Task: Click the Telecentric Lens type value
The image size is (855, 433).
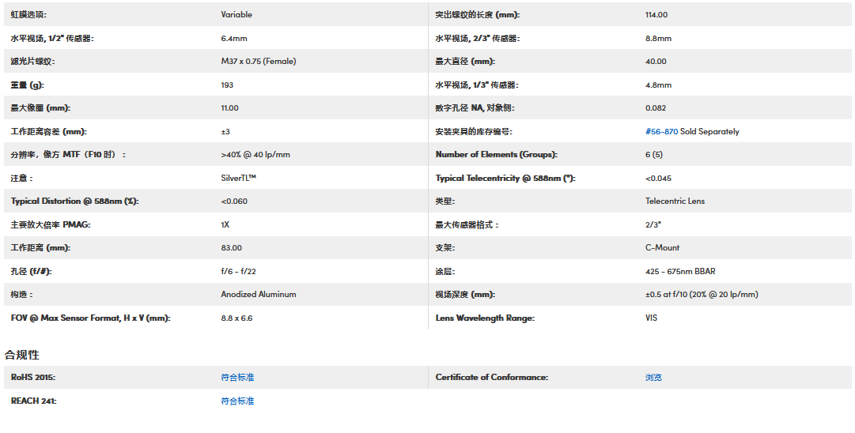Action: click(x=675, y=201)
